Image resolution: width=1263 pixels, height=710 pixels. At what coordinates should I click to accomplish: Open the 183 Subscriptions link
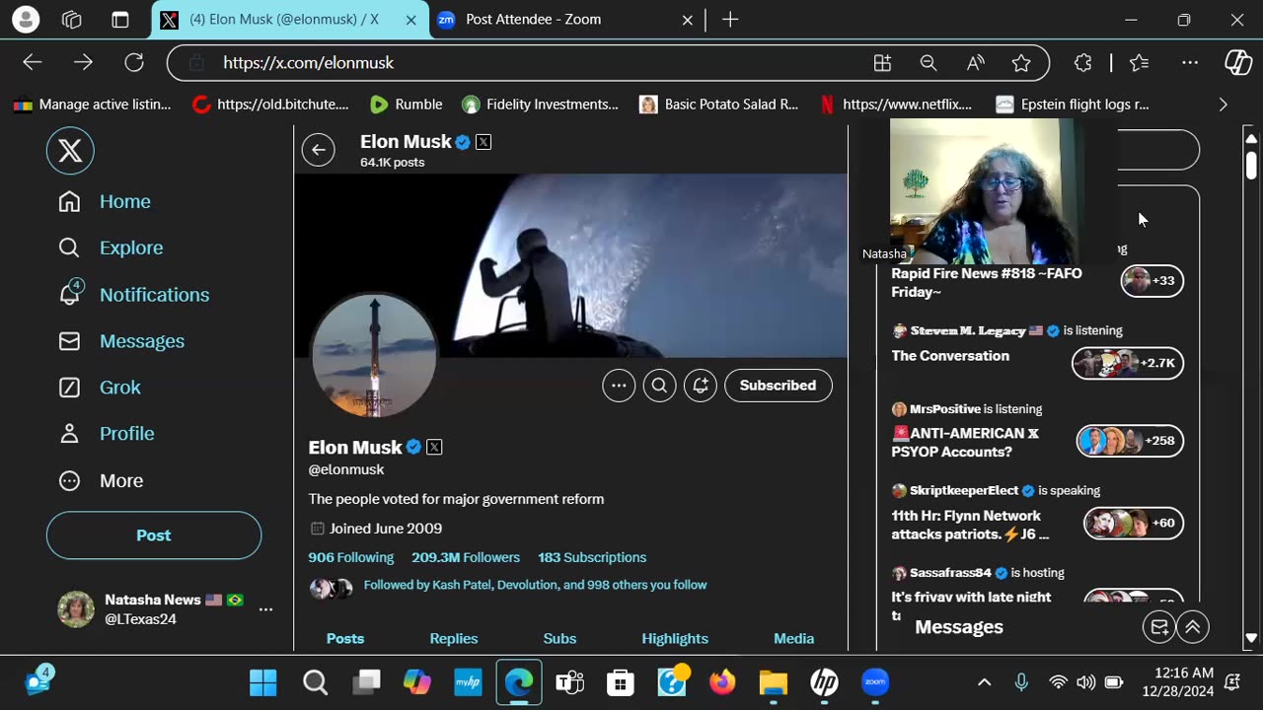pyautogui.click(x=592, y=557)
